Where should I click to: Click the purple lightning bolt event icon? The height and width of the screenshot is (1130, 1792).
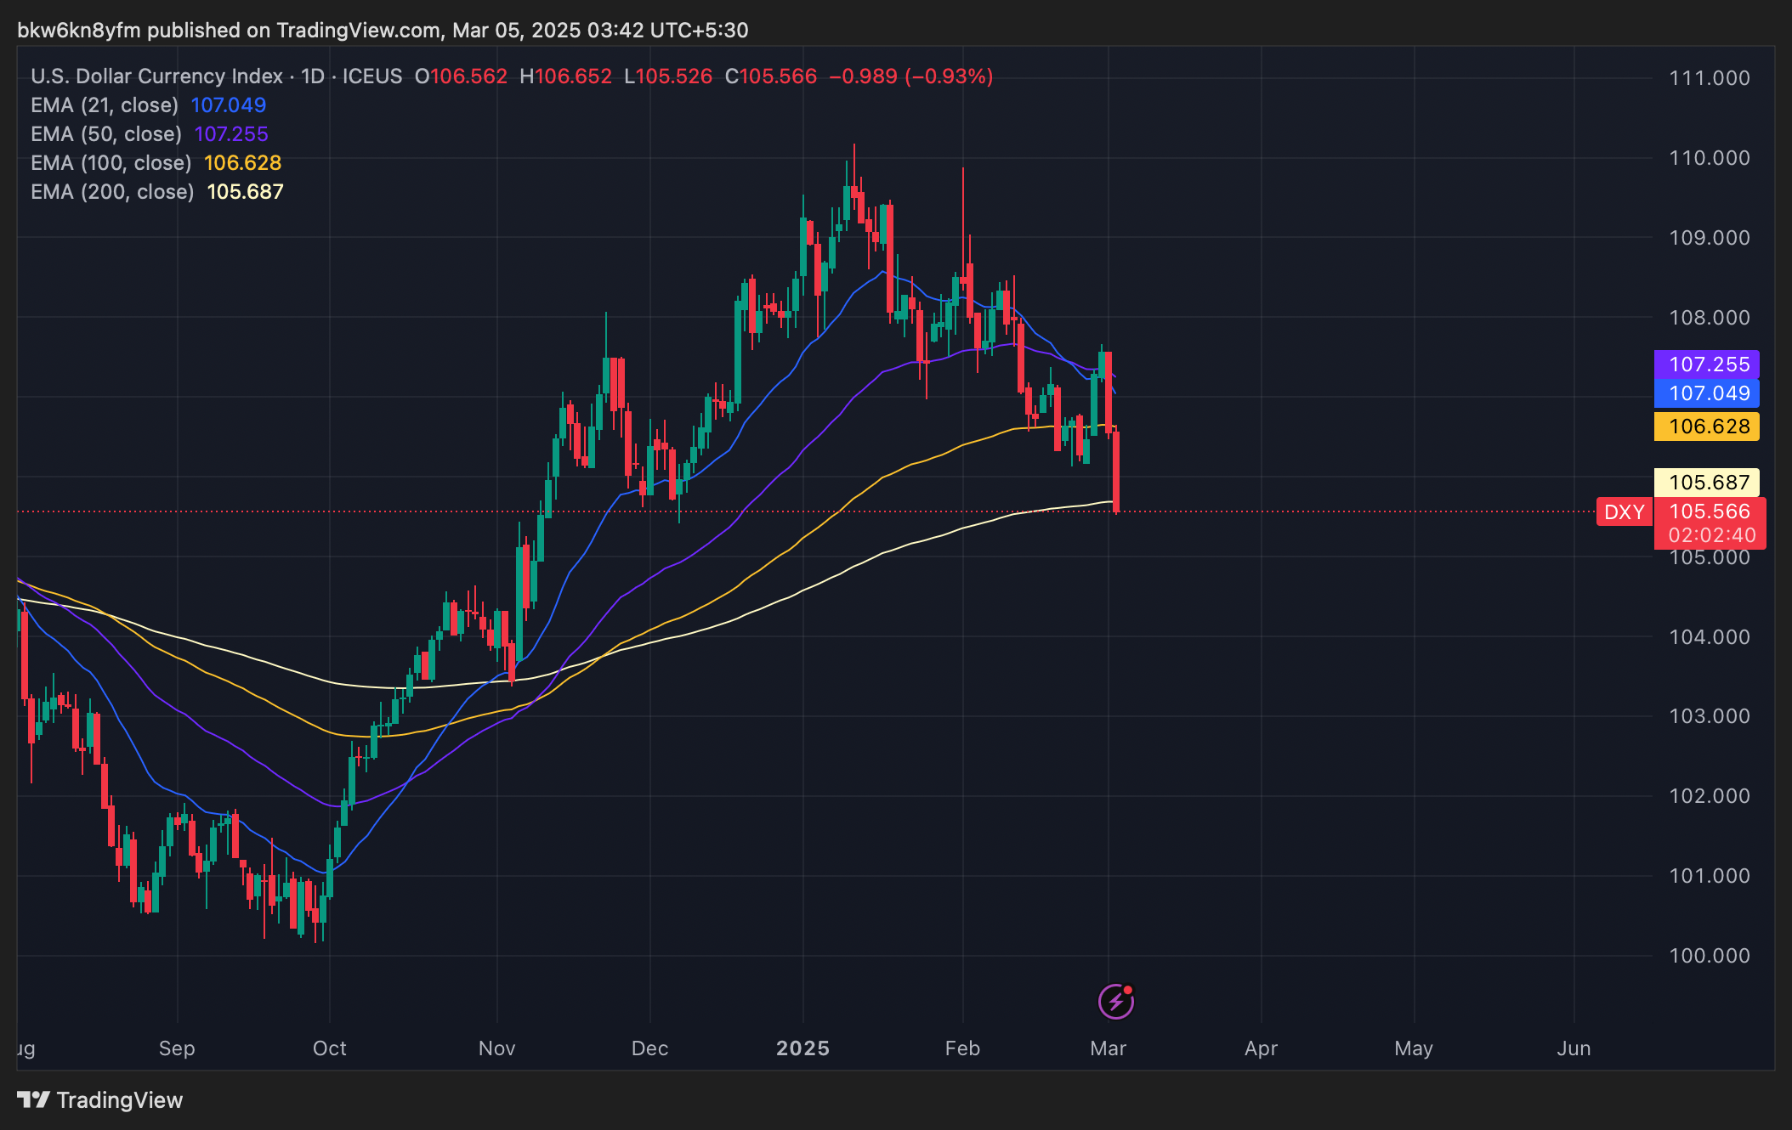click(x=1115, y=1002)
